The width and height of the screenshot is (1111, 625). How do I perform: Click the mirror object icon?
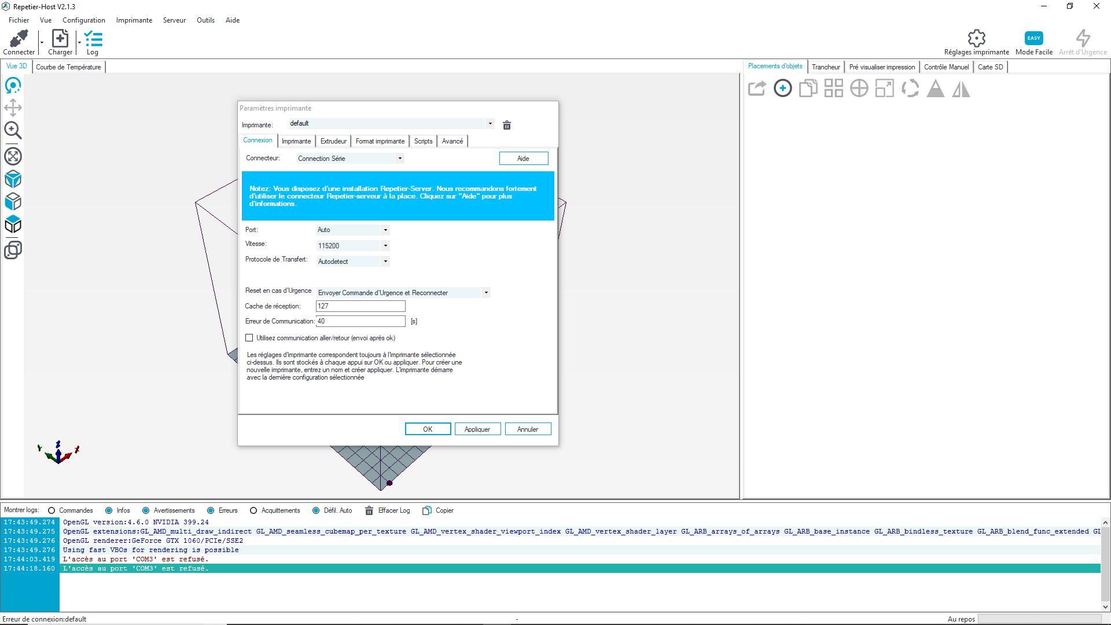961,89
